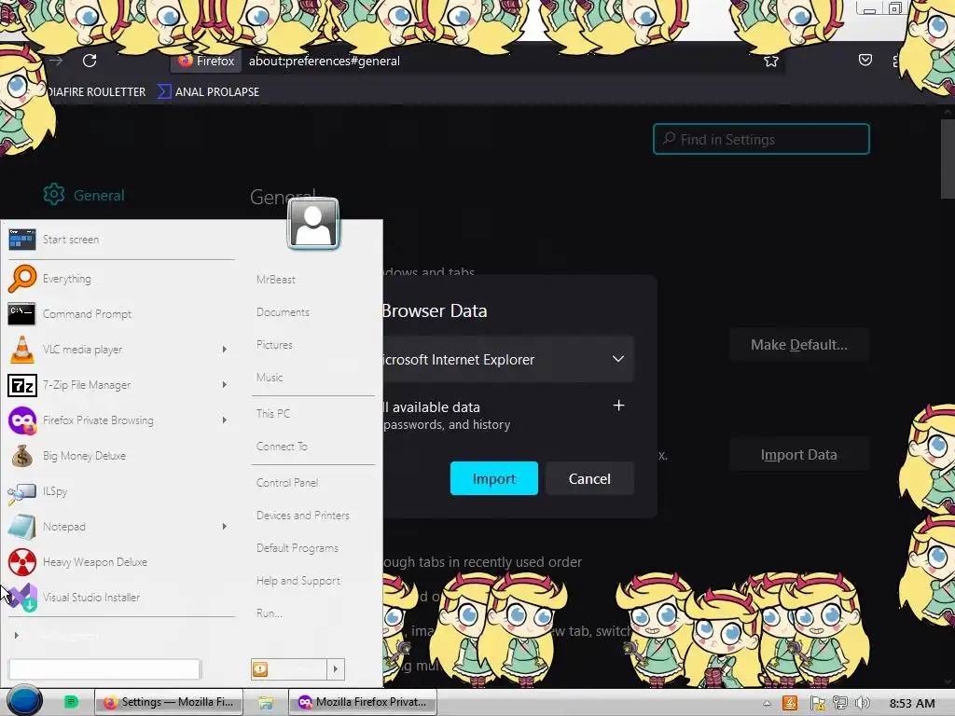Screen dimensions: 955x716
Task: Bookmark this page with star icon
Action: [x=771, y=61]
